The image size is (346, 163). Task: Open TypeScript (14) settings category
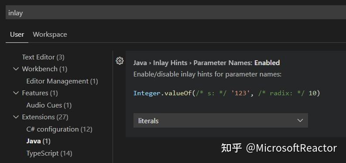(49, 153)
